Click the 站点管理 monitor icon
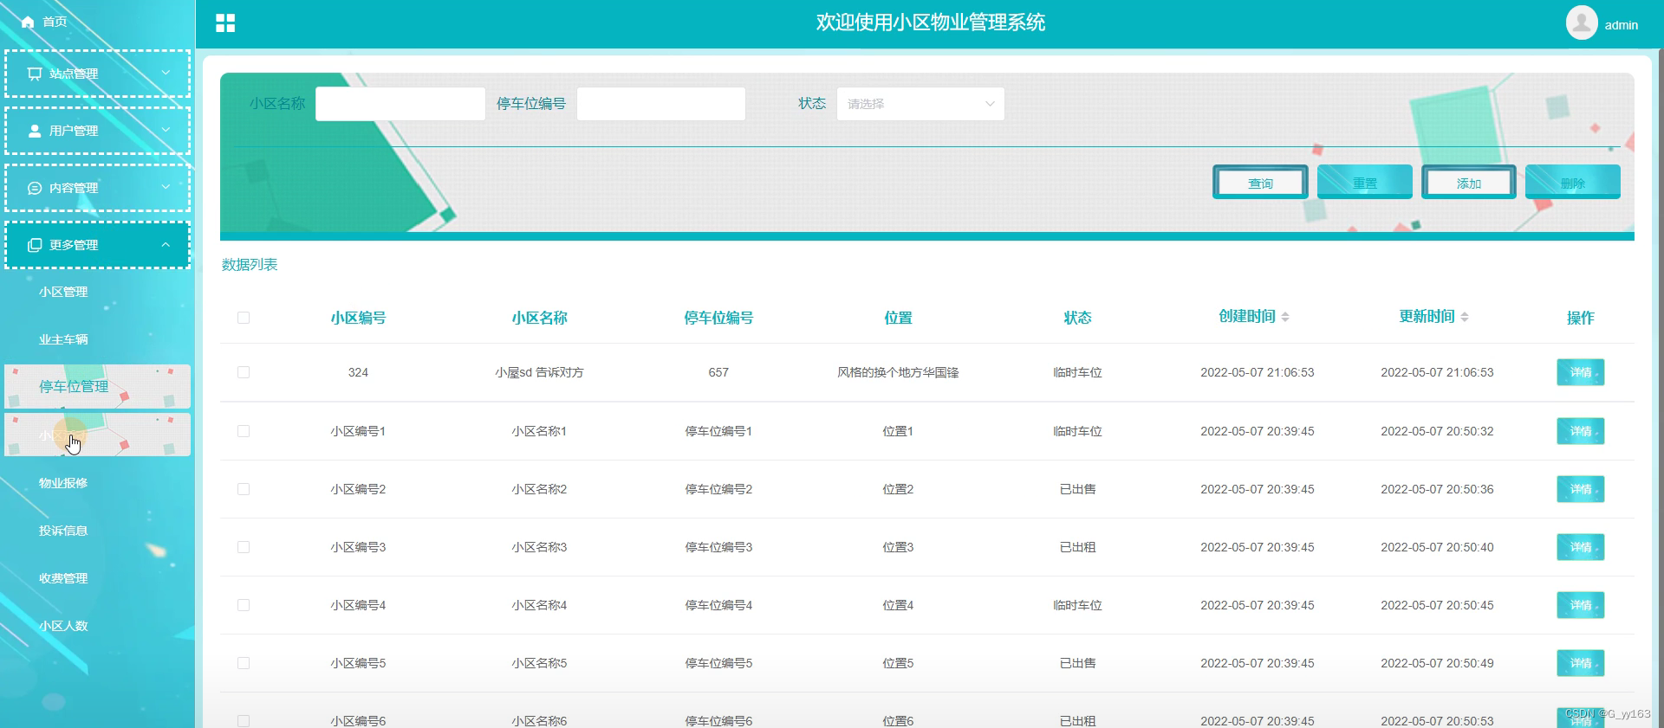The height and width of the screenshot is (728, 1664). 35,74
